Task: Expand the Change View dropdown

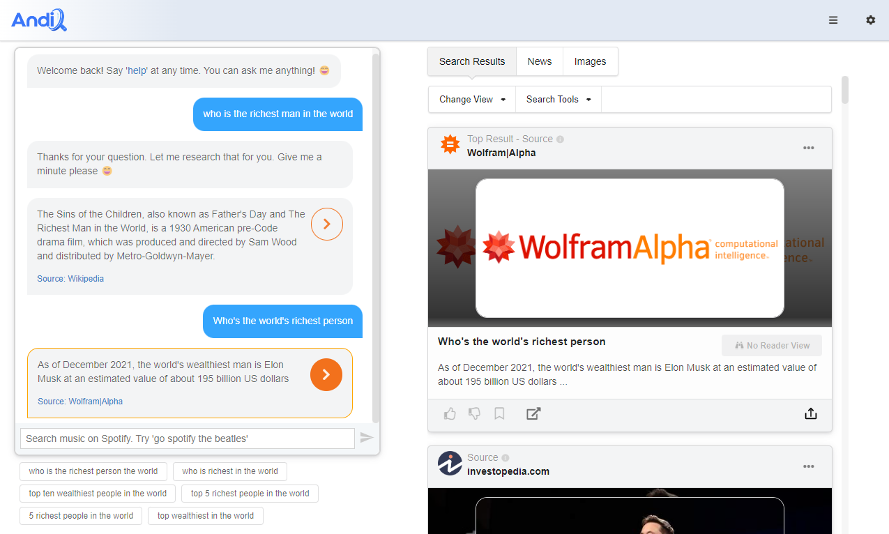Action: click(472, 99)
